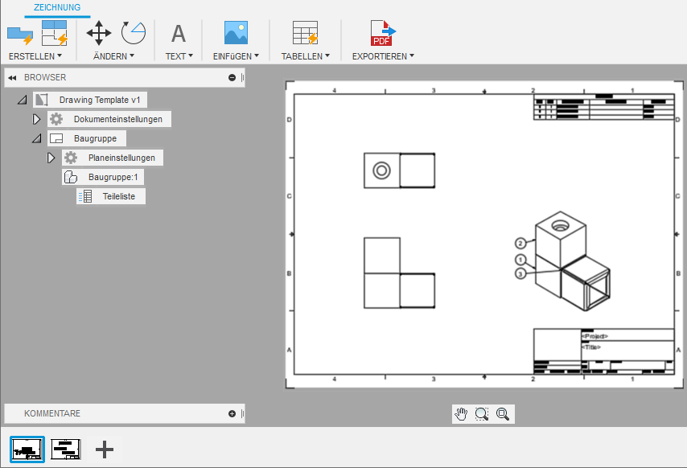Image resolution: width=687 pixels, height=468 pixels.
Task: Activate the Zoom Window tool
Action: (482, 413)
